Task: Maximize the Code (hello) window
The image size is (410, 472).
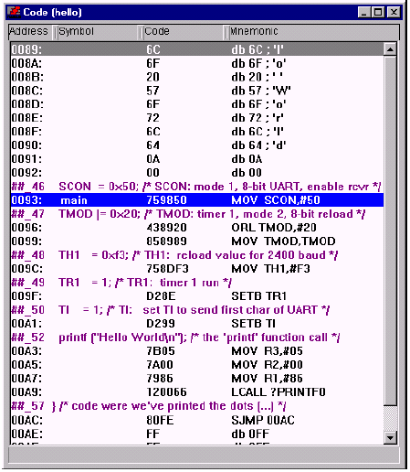Action: (378, 12)
